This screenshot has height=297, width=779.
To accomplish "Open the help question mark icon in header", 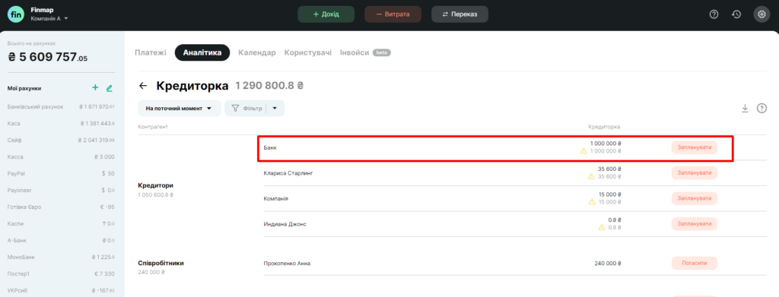I will click(714, 14).
